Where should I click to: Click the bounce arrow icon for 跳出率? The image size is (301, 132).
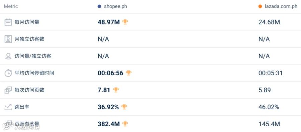pos(8,107)
